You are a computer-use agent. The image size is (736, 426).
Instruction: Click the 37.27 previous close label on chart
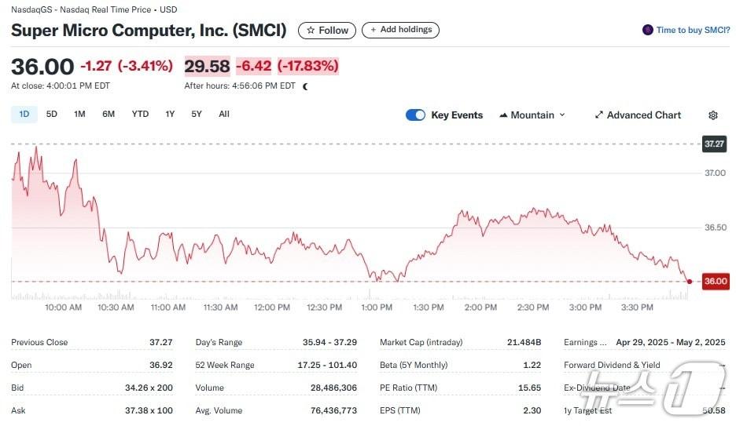pyautogui.click(x=714, y=144)
